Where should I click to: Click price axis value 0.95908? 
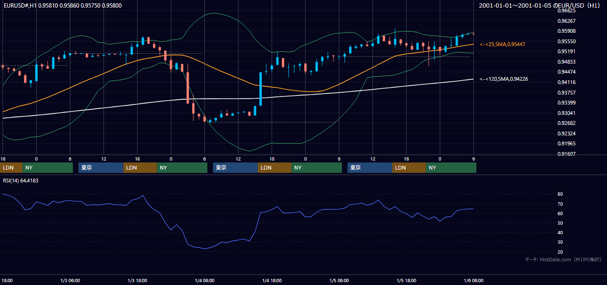(x=566, y=31)
